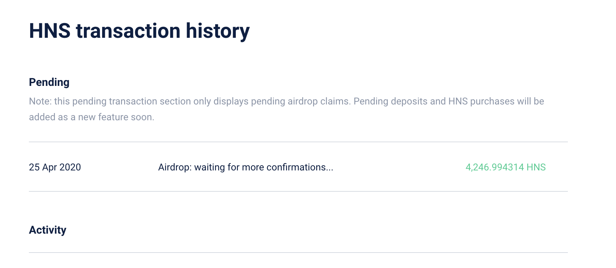Image resolution: width=616 pixels, height=268 pixels.
Task: Click the "25 Apr 2020" transaction date
Action: click(55, 167)
